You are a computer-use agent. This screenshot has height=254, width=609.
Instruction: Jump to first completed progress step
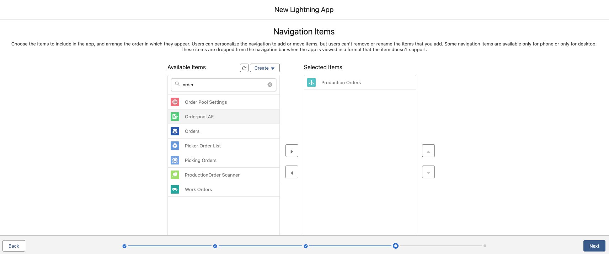124,246
